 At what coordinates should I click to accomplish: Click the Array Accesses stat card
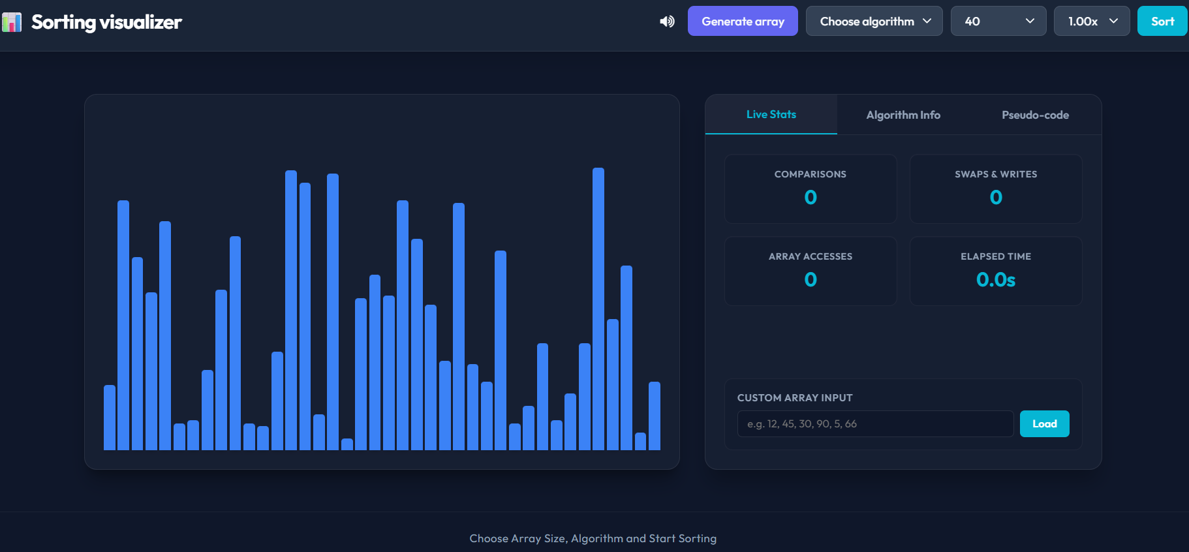click(x=811, y=271)
